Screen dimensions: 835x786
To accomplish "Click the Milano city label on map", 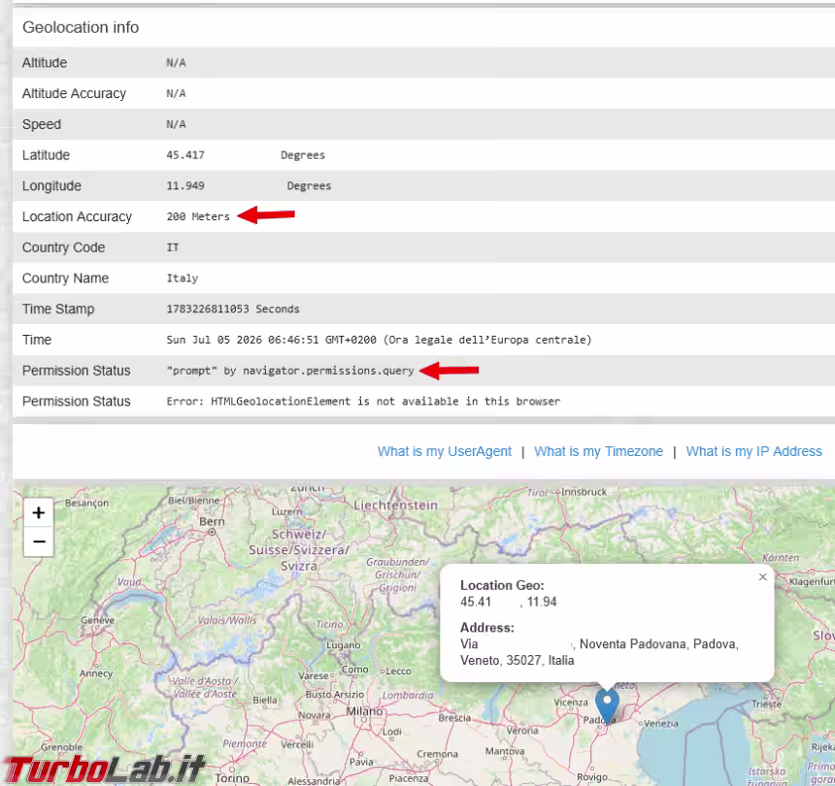I will click(x=364, y=711).
